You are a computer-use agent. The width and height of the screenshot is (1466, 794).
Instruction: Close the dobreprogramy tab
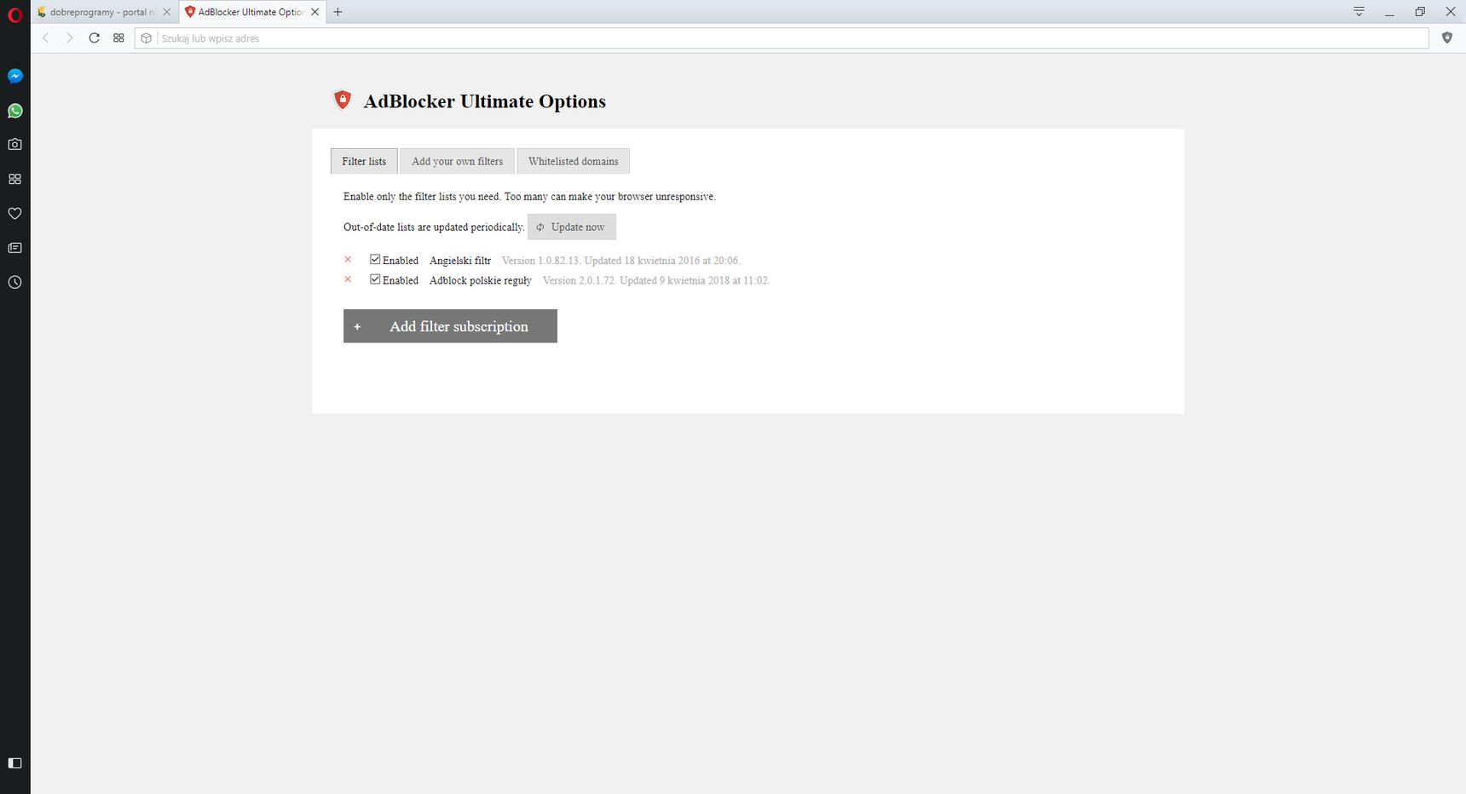166,12
